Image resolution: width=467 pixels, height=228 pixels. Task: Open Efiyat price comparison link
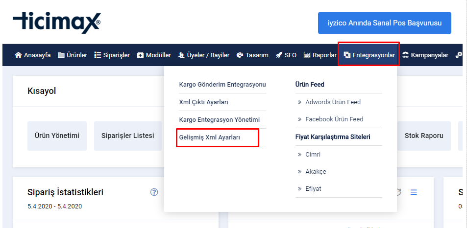(x=313, y=189)
